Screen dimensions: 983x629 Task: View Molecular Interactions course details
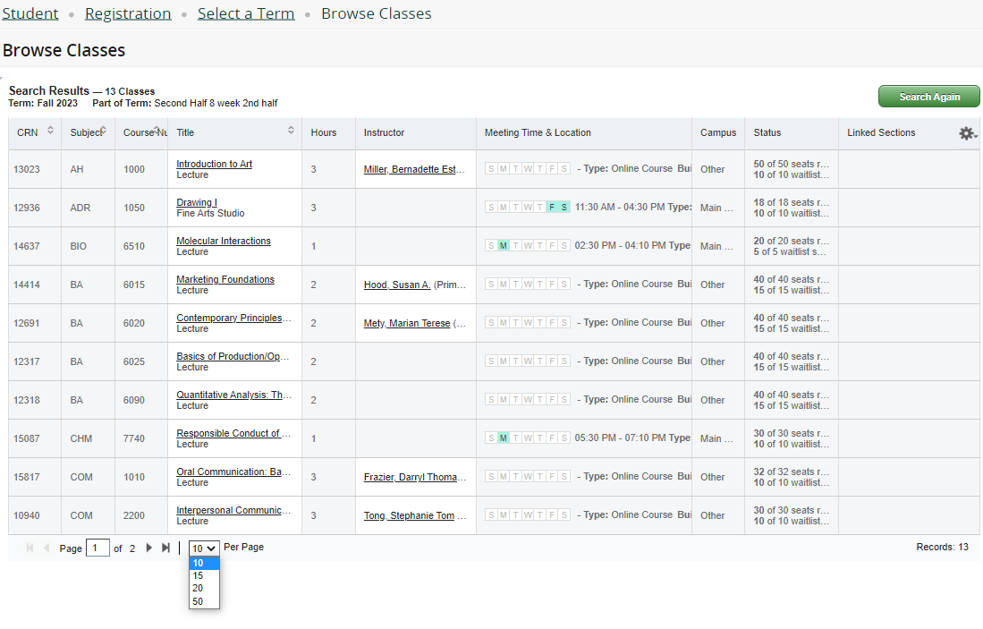[224, 241]
